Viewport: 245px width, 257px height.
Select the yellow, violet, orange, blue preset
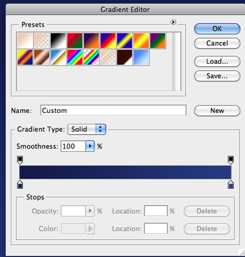pos(25,57)
